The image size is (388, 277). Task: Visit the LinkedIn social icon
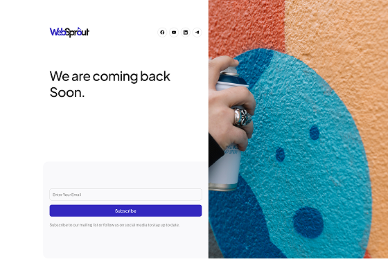click(186, 33)
